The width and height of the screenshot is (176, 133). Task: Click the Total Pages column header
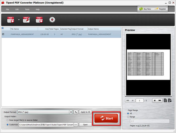tap(55, 29)
